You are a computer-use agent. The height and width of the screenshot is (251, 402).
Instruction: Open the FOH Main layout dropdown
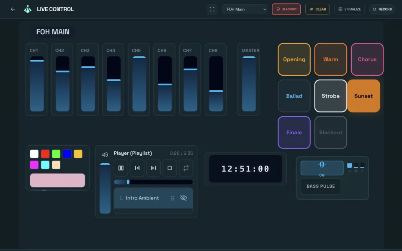tap(245, 9)
